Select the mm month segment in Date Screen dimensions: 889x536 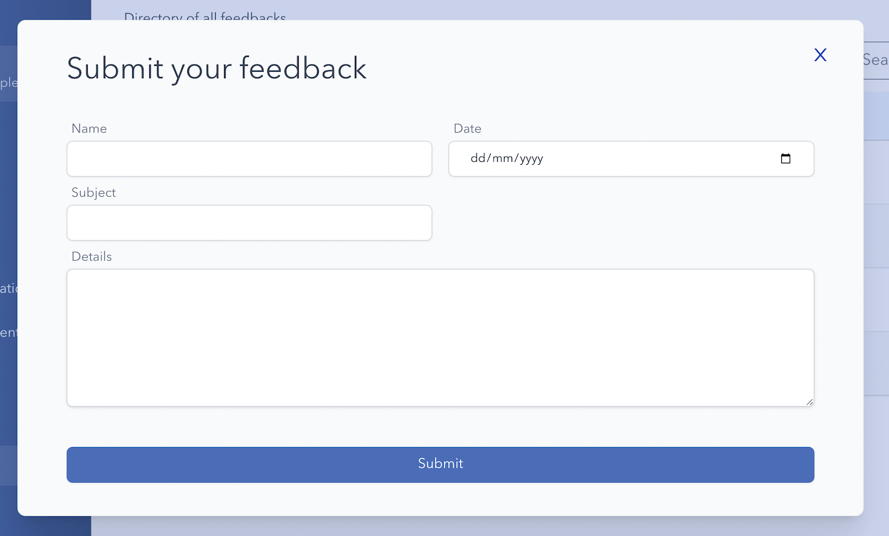coord(503,158)
